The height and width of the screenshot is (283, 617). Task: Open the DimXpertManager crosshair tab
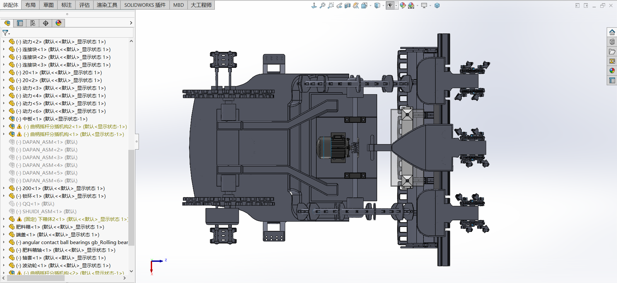46,23
